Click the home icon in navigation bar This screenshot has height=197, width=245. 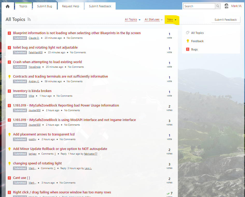tap(8, 6)
